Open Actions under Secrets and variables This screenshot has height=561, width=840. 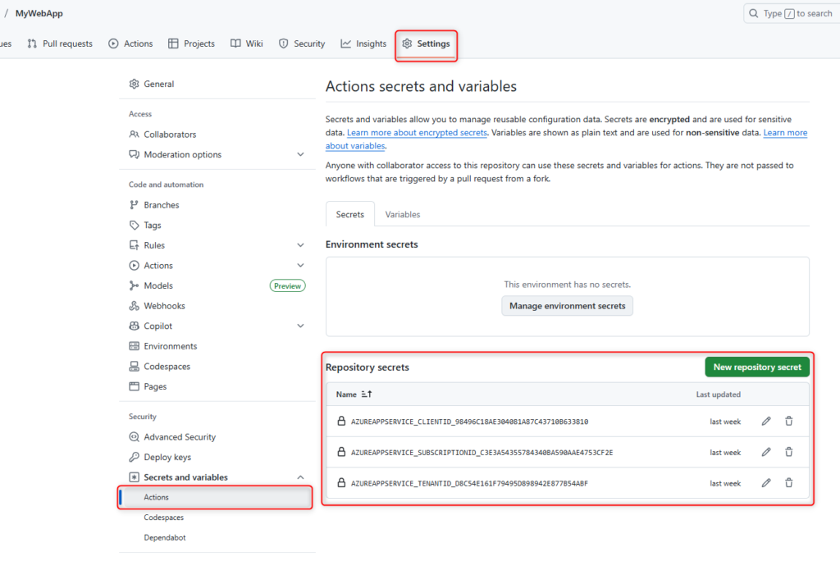point(215,497)
